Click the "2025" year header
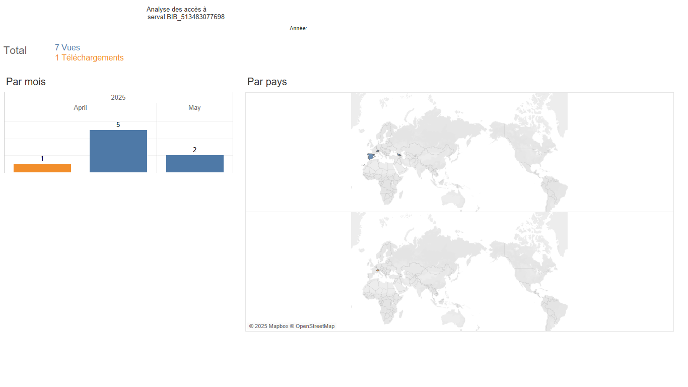 118,97
